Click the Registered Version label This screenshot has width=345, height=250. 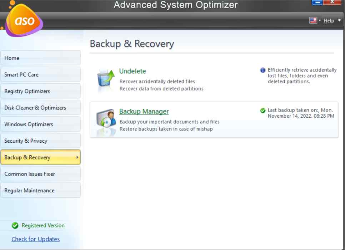tap(43, 225)
